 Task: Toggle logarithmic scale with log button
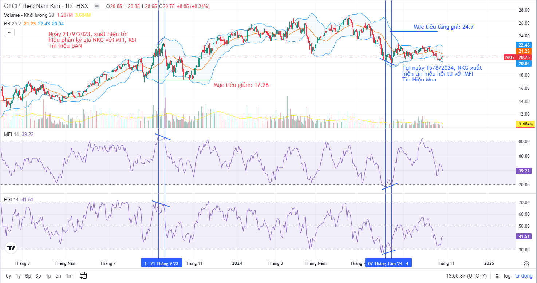[507, 276]
